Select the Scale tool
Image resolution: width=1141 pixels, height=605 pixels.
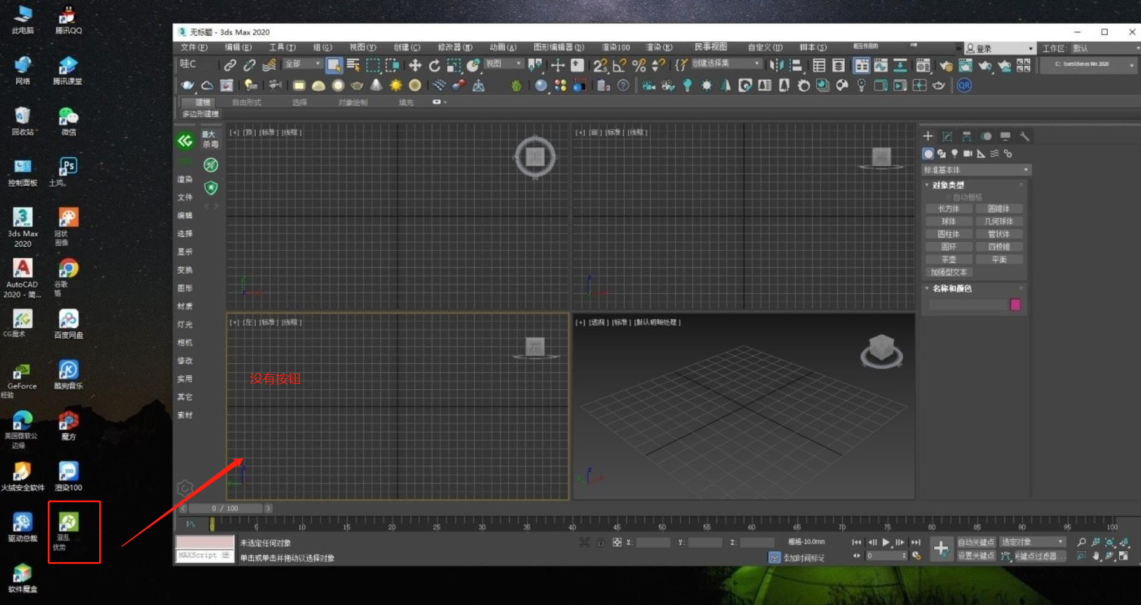453,65
